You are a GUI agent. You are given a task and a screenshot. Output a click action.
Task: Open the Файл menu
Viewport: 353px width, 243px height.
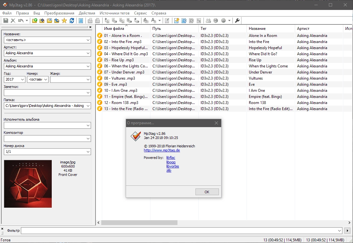7,13
